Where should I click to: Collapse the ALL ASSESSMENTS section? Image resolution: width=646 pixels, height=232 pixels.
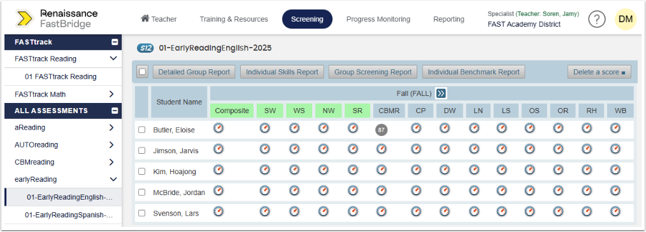(x=115, y=111)
